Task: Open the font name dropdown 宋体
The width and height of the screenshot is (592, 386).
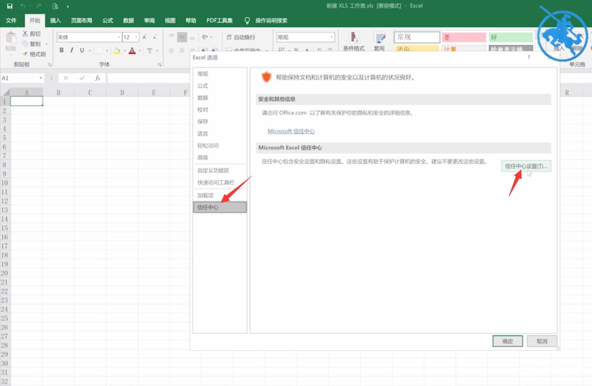Action: (119, 37)
